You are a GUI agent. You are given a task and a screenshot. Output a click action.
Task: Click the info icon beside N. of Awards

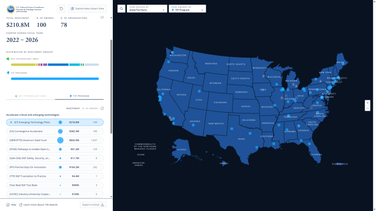102,108
